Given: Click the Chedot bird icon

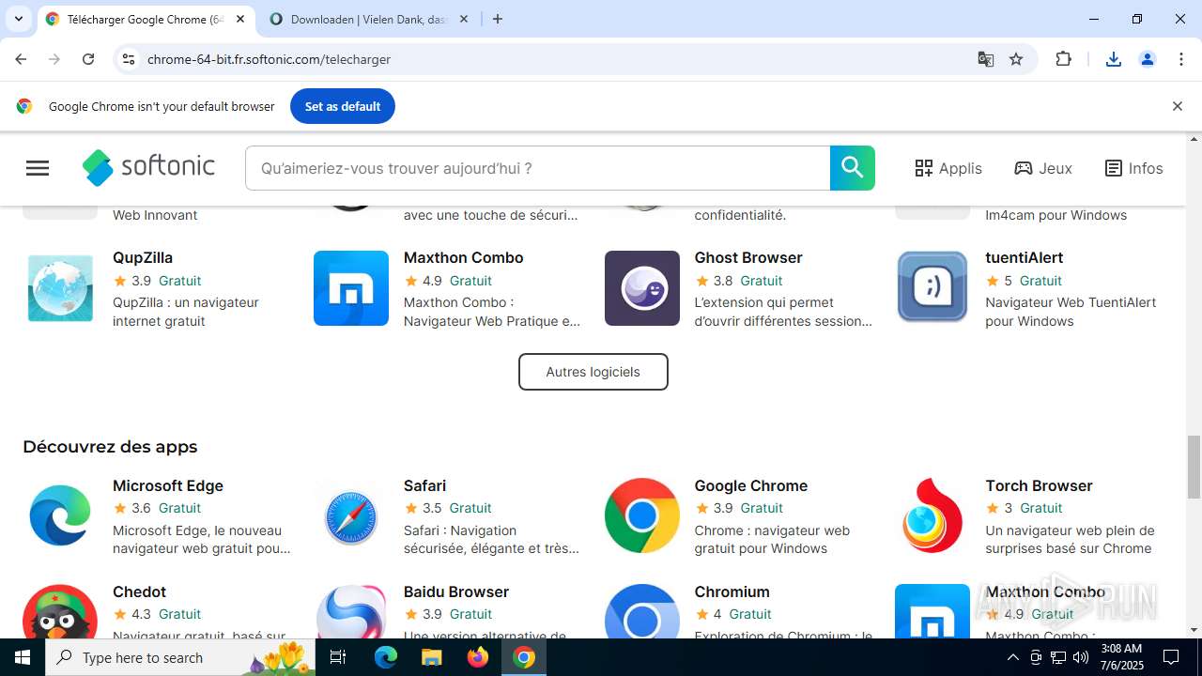Looking at the screenshot, I should click(60, 611).
